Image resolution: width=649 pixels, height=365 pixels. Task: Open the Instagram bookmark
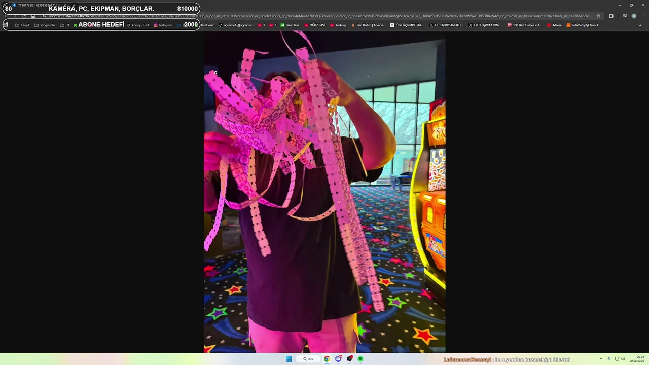163,25
